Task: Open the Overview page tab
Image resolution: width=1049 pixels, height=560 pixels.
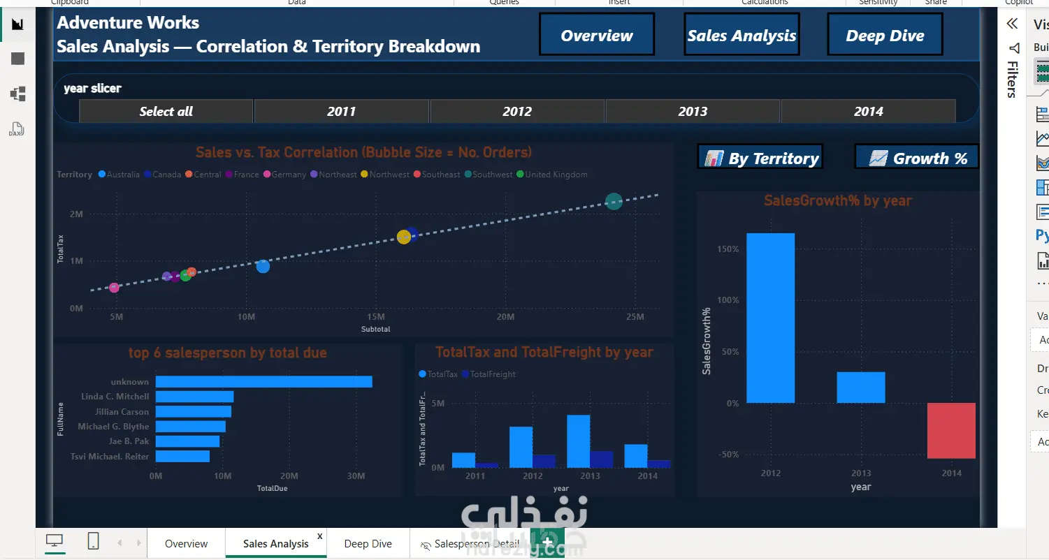Action: pos(187,543)
